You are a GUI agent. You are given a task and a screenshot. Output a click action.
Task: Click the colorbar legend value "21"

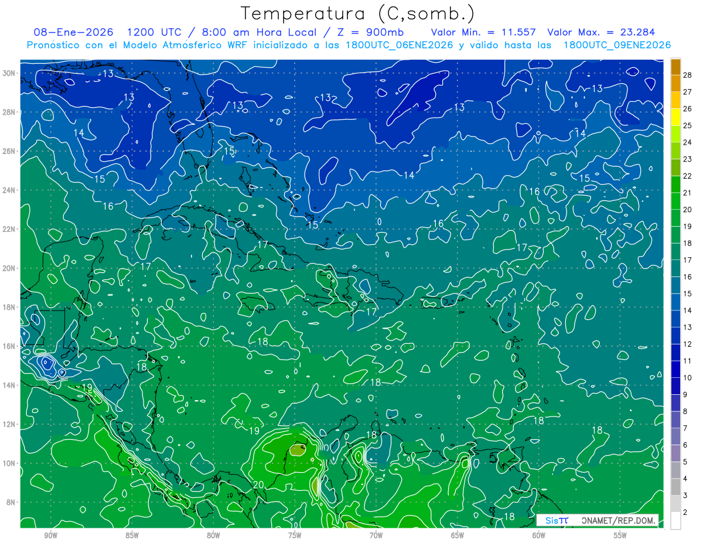[688, 193]
